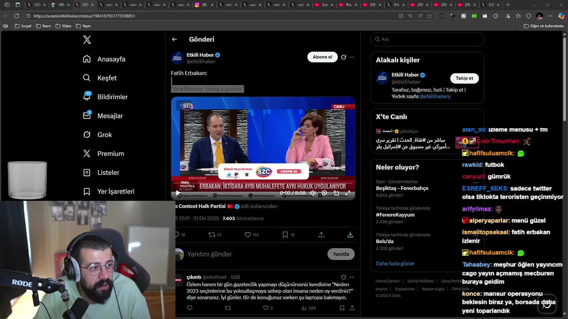The image size is (568, 319).
Task: Open Reklam bilgisi footer link
Action: 433,289
